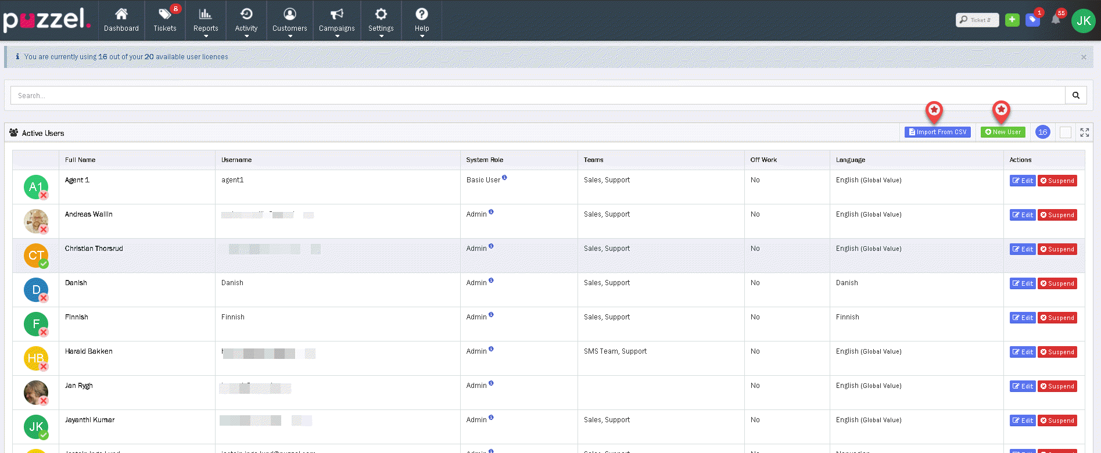Click the info icon beside Basic User role

tap(504, 178)
